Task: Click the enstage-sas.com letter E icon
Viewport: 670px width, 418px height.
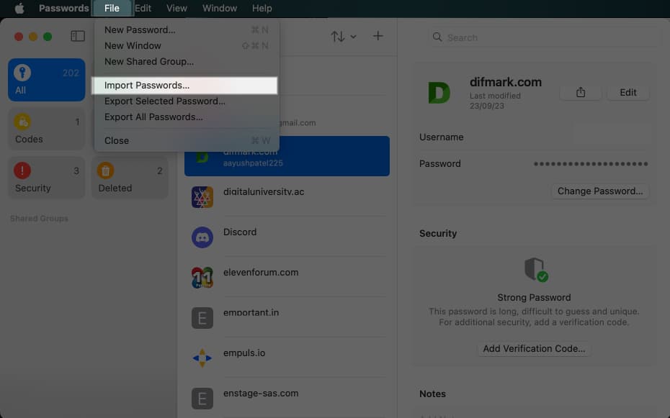Action: (202, 398)
